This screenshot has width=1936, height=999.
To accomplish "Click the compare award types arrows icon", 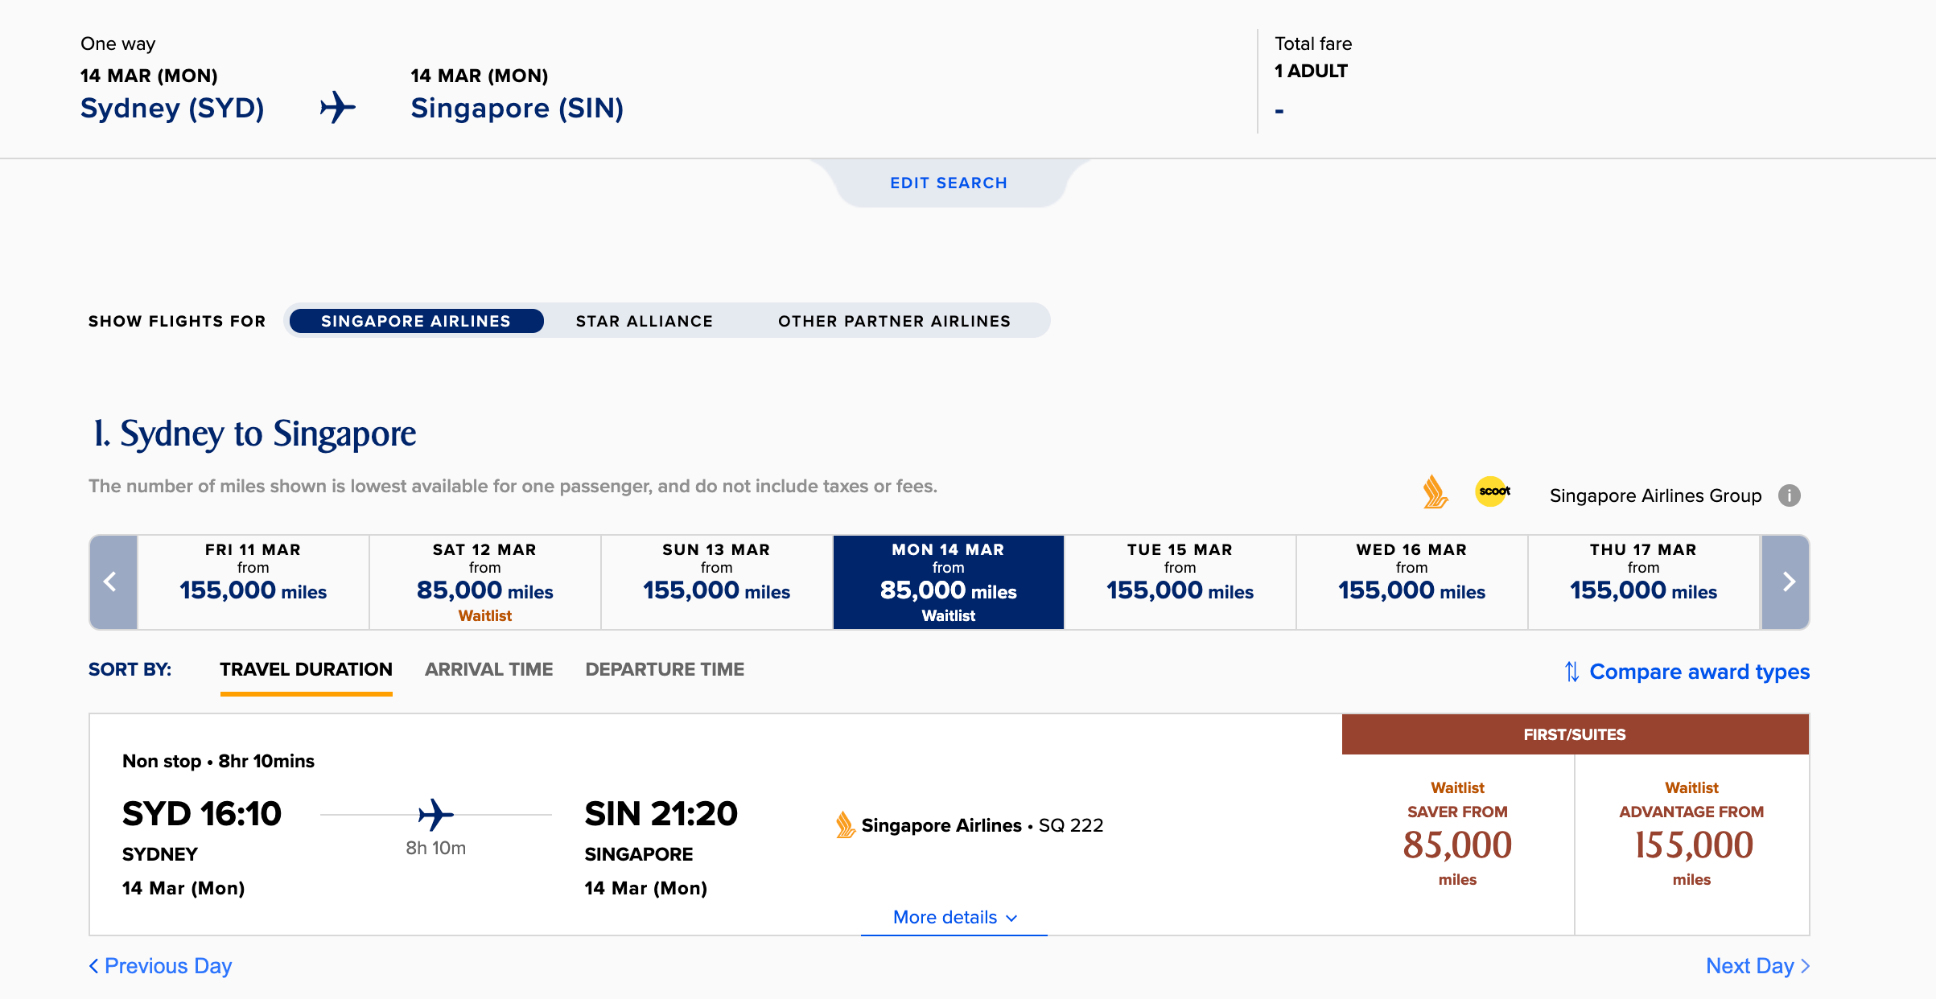I will (1571, 672).
